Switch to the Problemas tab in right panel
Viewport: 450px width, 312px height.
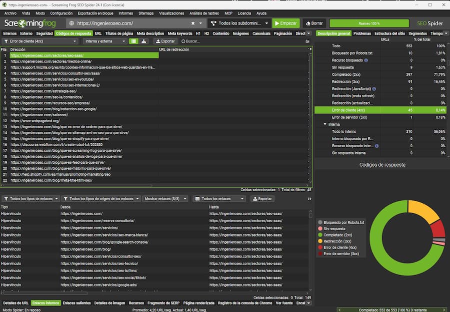[362, 33]
